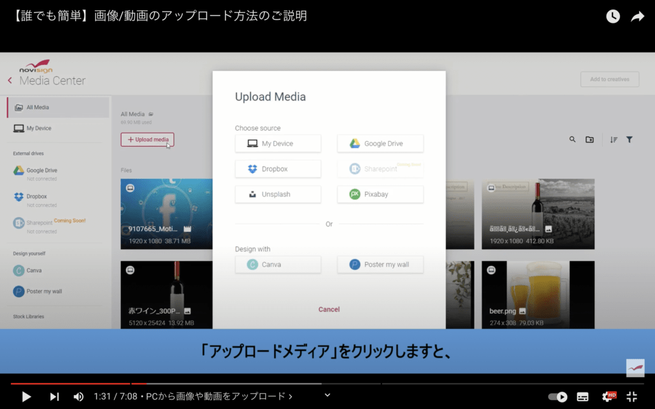
Task: Open the beer.png thumbnail
Action: tap(538, 295)
